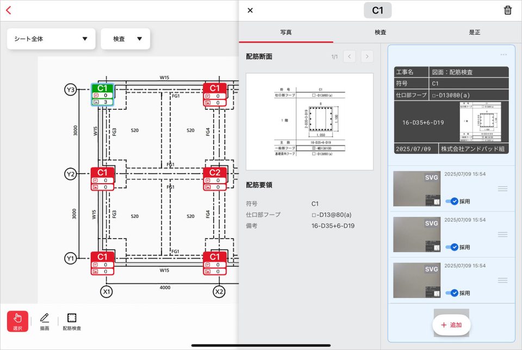The image size is (522, 350).
Task: Tap the C1 title badge in header
Action: (x=377, y=10)
